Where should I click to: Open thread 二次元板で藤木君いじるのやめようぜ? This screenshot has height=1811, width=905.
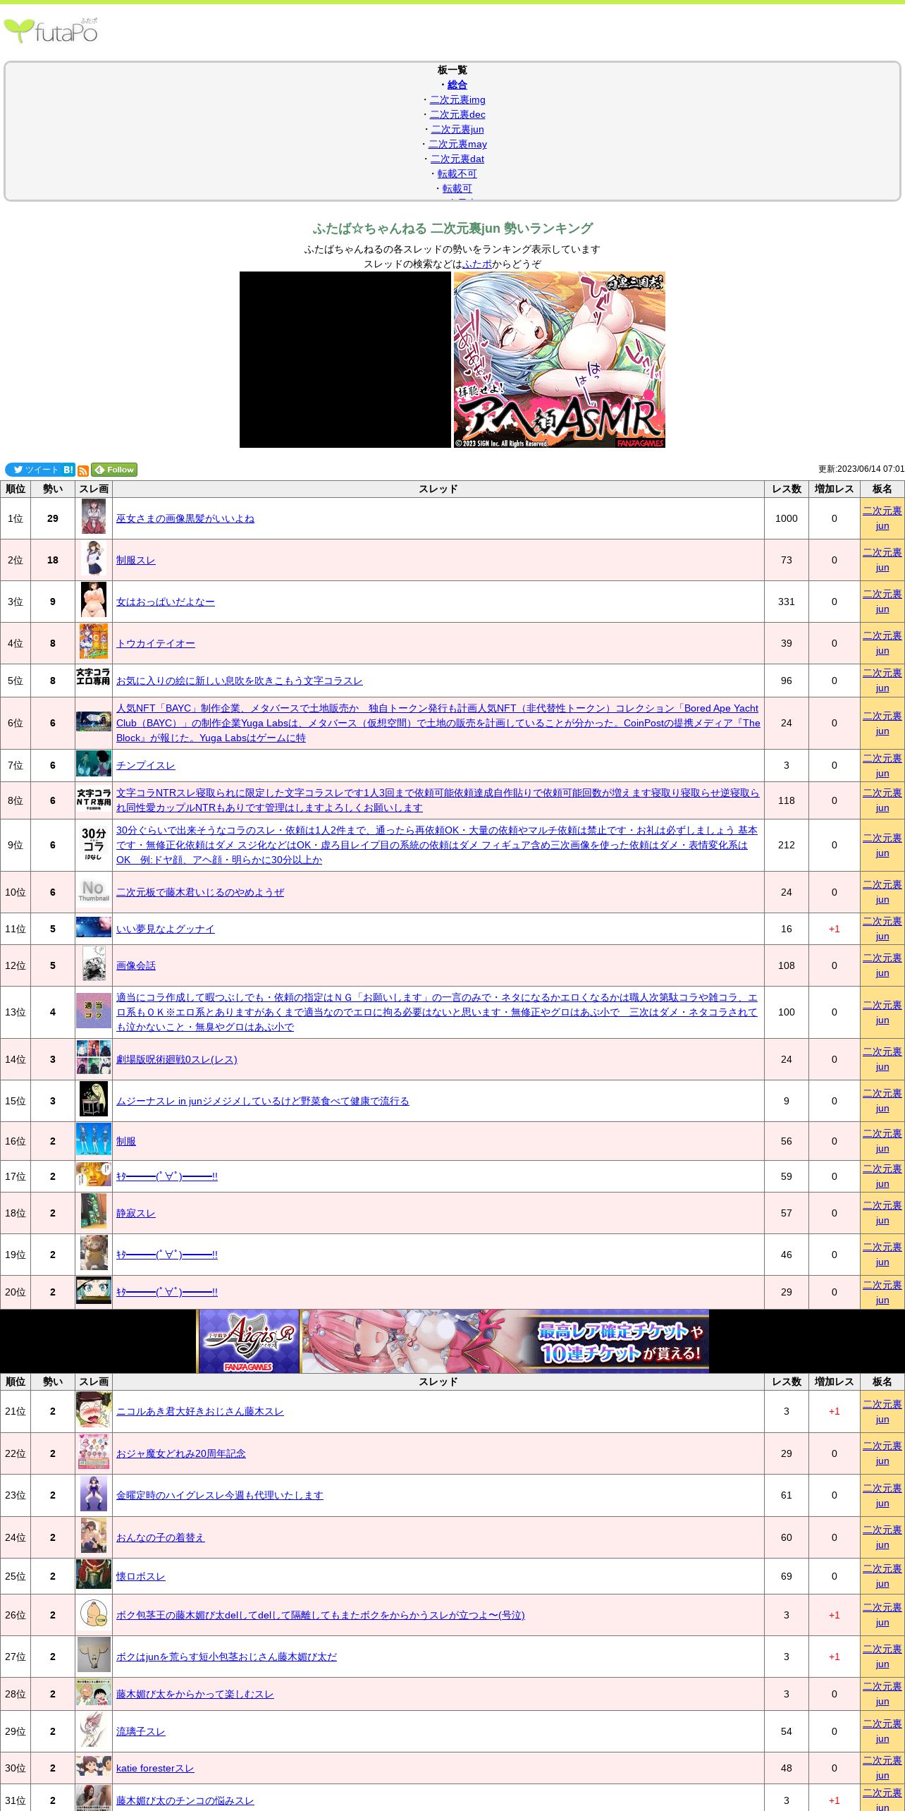click(200, 892)
